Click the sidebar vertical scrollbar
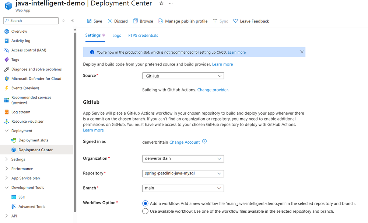 click(x=75, y=122)
